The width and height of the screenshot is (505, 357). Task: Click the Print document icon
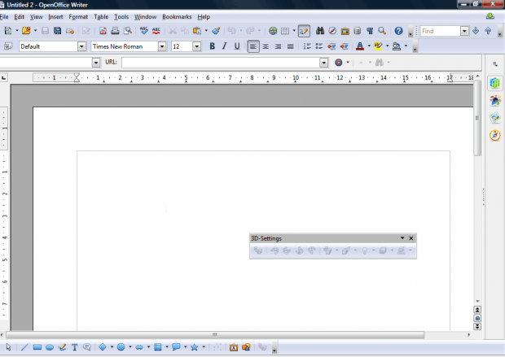pyautogui.click(x=115, y=31)
